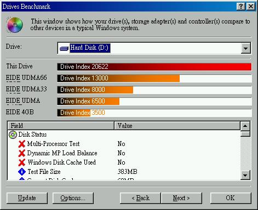Open the Drive dropdown arrow
The width and height of the screenshot is (258, 210).
[x=245, y=48]
